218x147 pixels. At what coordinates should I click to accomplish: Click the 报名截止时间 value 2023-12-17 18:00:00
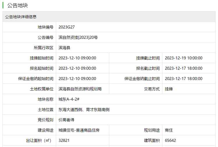click(183, 68)
